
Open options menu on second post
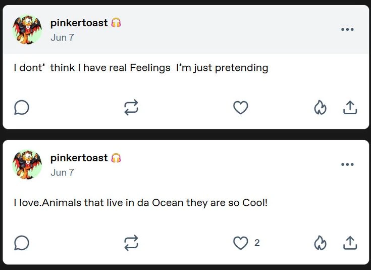pos(347,164)
